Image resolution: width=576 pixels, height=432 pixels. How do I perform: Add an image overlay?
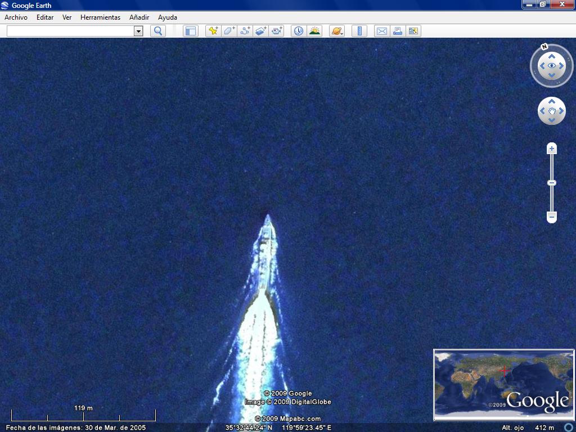[x=260, y=31]
